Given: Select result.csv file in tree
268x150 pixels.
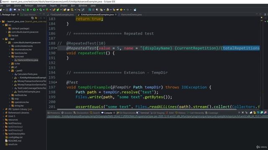Looking at the screenshot, I should tap(13, 144).
